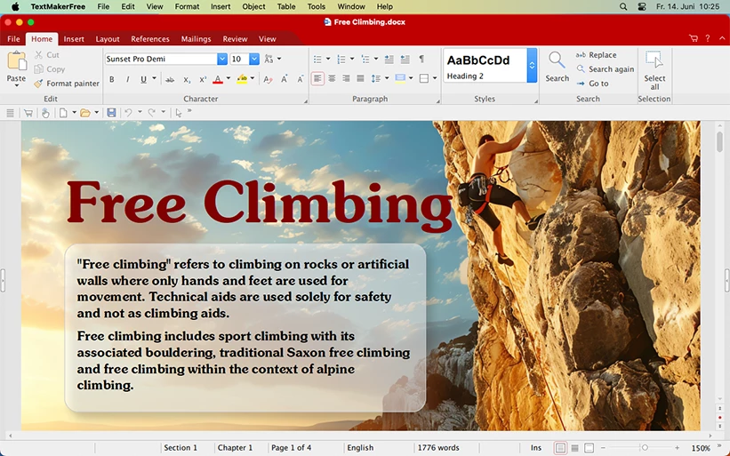730x456 pixels.
Task: Click the Save disk icon
Action: [x=111, y=113]
